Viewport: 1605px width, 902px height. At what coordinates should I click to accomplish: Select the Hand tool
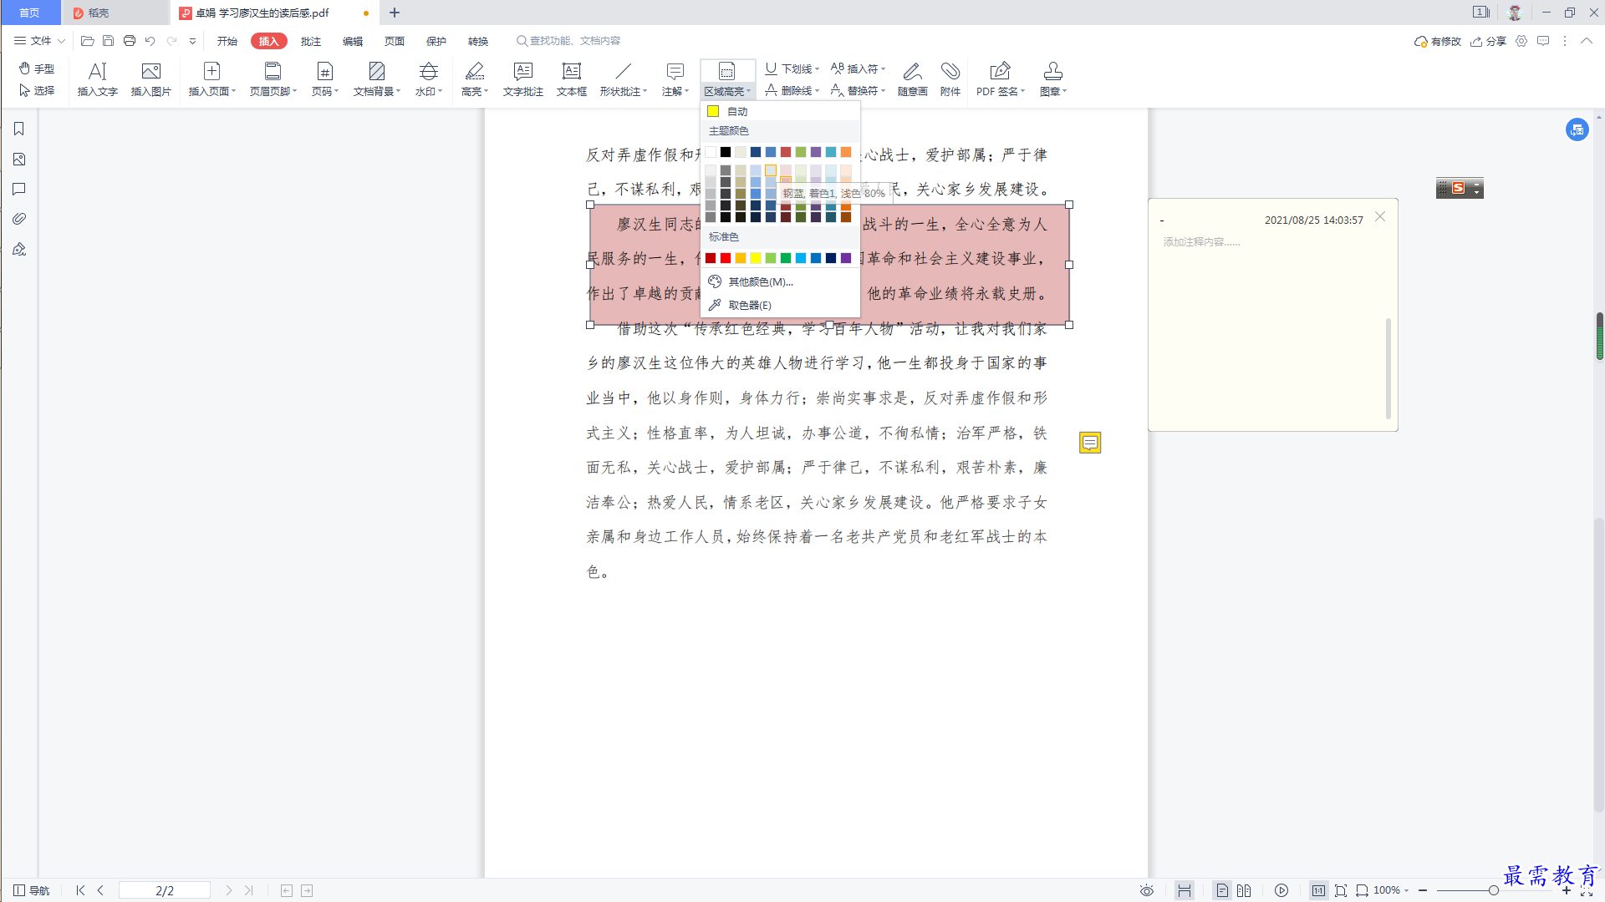[37, 68]
